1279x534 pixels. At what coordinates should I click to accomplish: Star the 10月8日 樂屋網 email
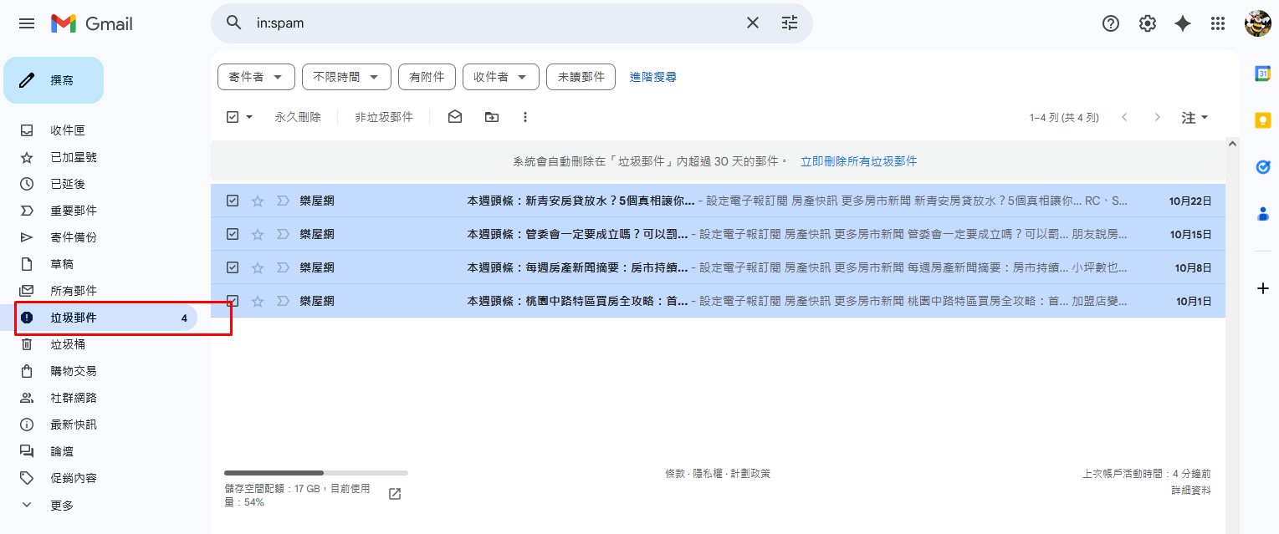(x=258, y=267)
